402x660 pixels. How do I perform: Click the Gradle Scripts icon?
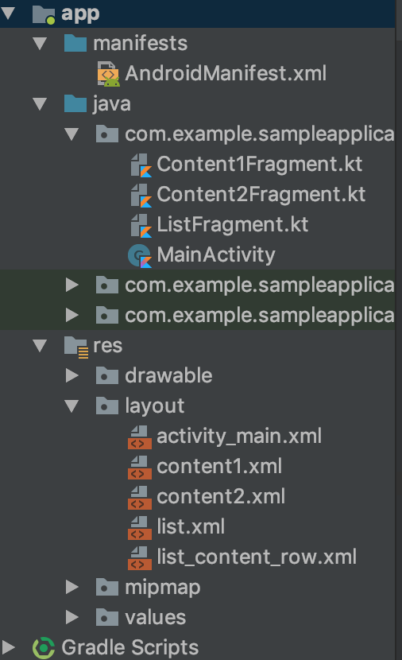coord(44,648)
